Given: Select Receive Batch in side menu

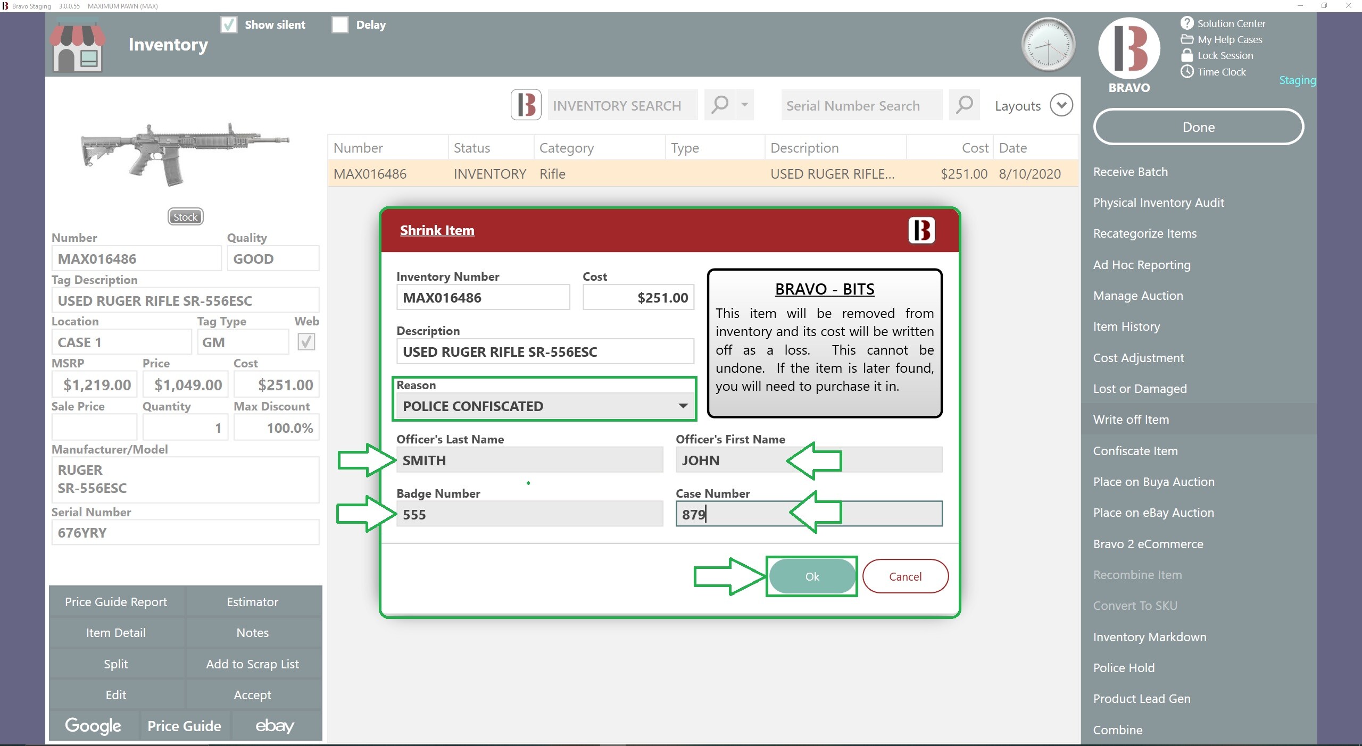Looking at the screenshot, I should coord(1131,172).
